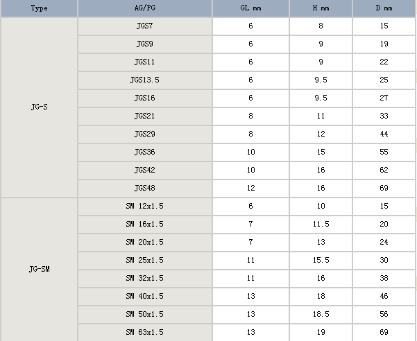
Task: Select the H value 18.5 for SM 50x1.5
Action: pyautogui.click(x=321, y=314)
